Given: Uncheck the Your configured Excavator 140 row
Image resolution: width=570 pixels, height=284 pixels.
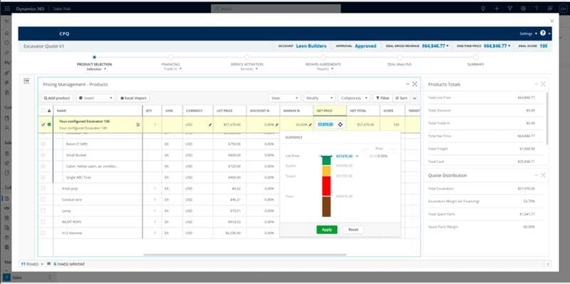Looking at the screenshot, I should click(x=43, y=125).
